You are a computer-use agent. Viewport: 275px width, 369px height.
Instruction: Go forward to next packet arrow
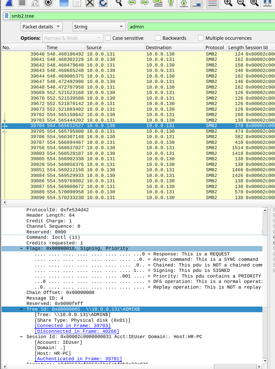144,3
